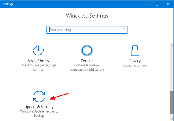Open the Cortana category title
Screen dimensions: 174x121
[x=87, y=61]
